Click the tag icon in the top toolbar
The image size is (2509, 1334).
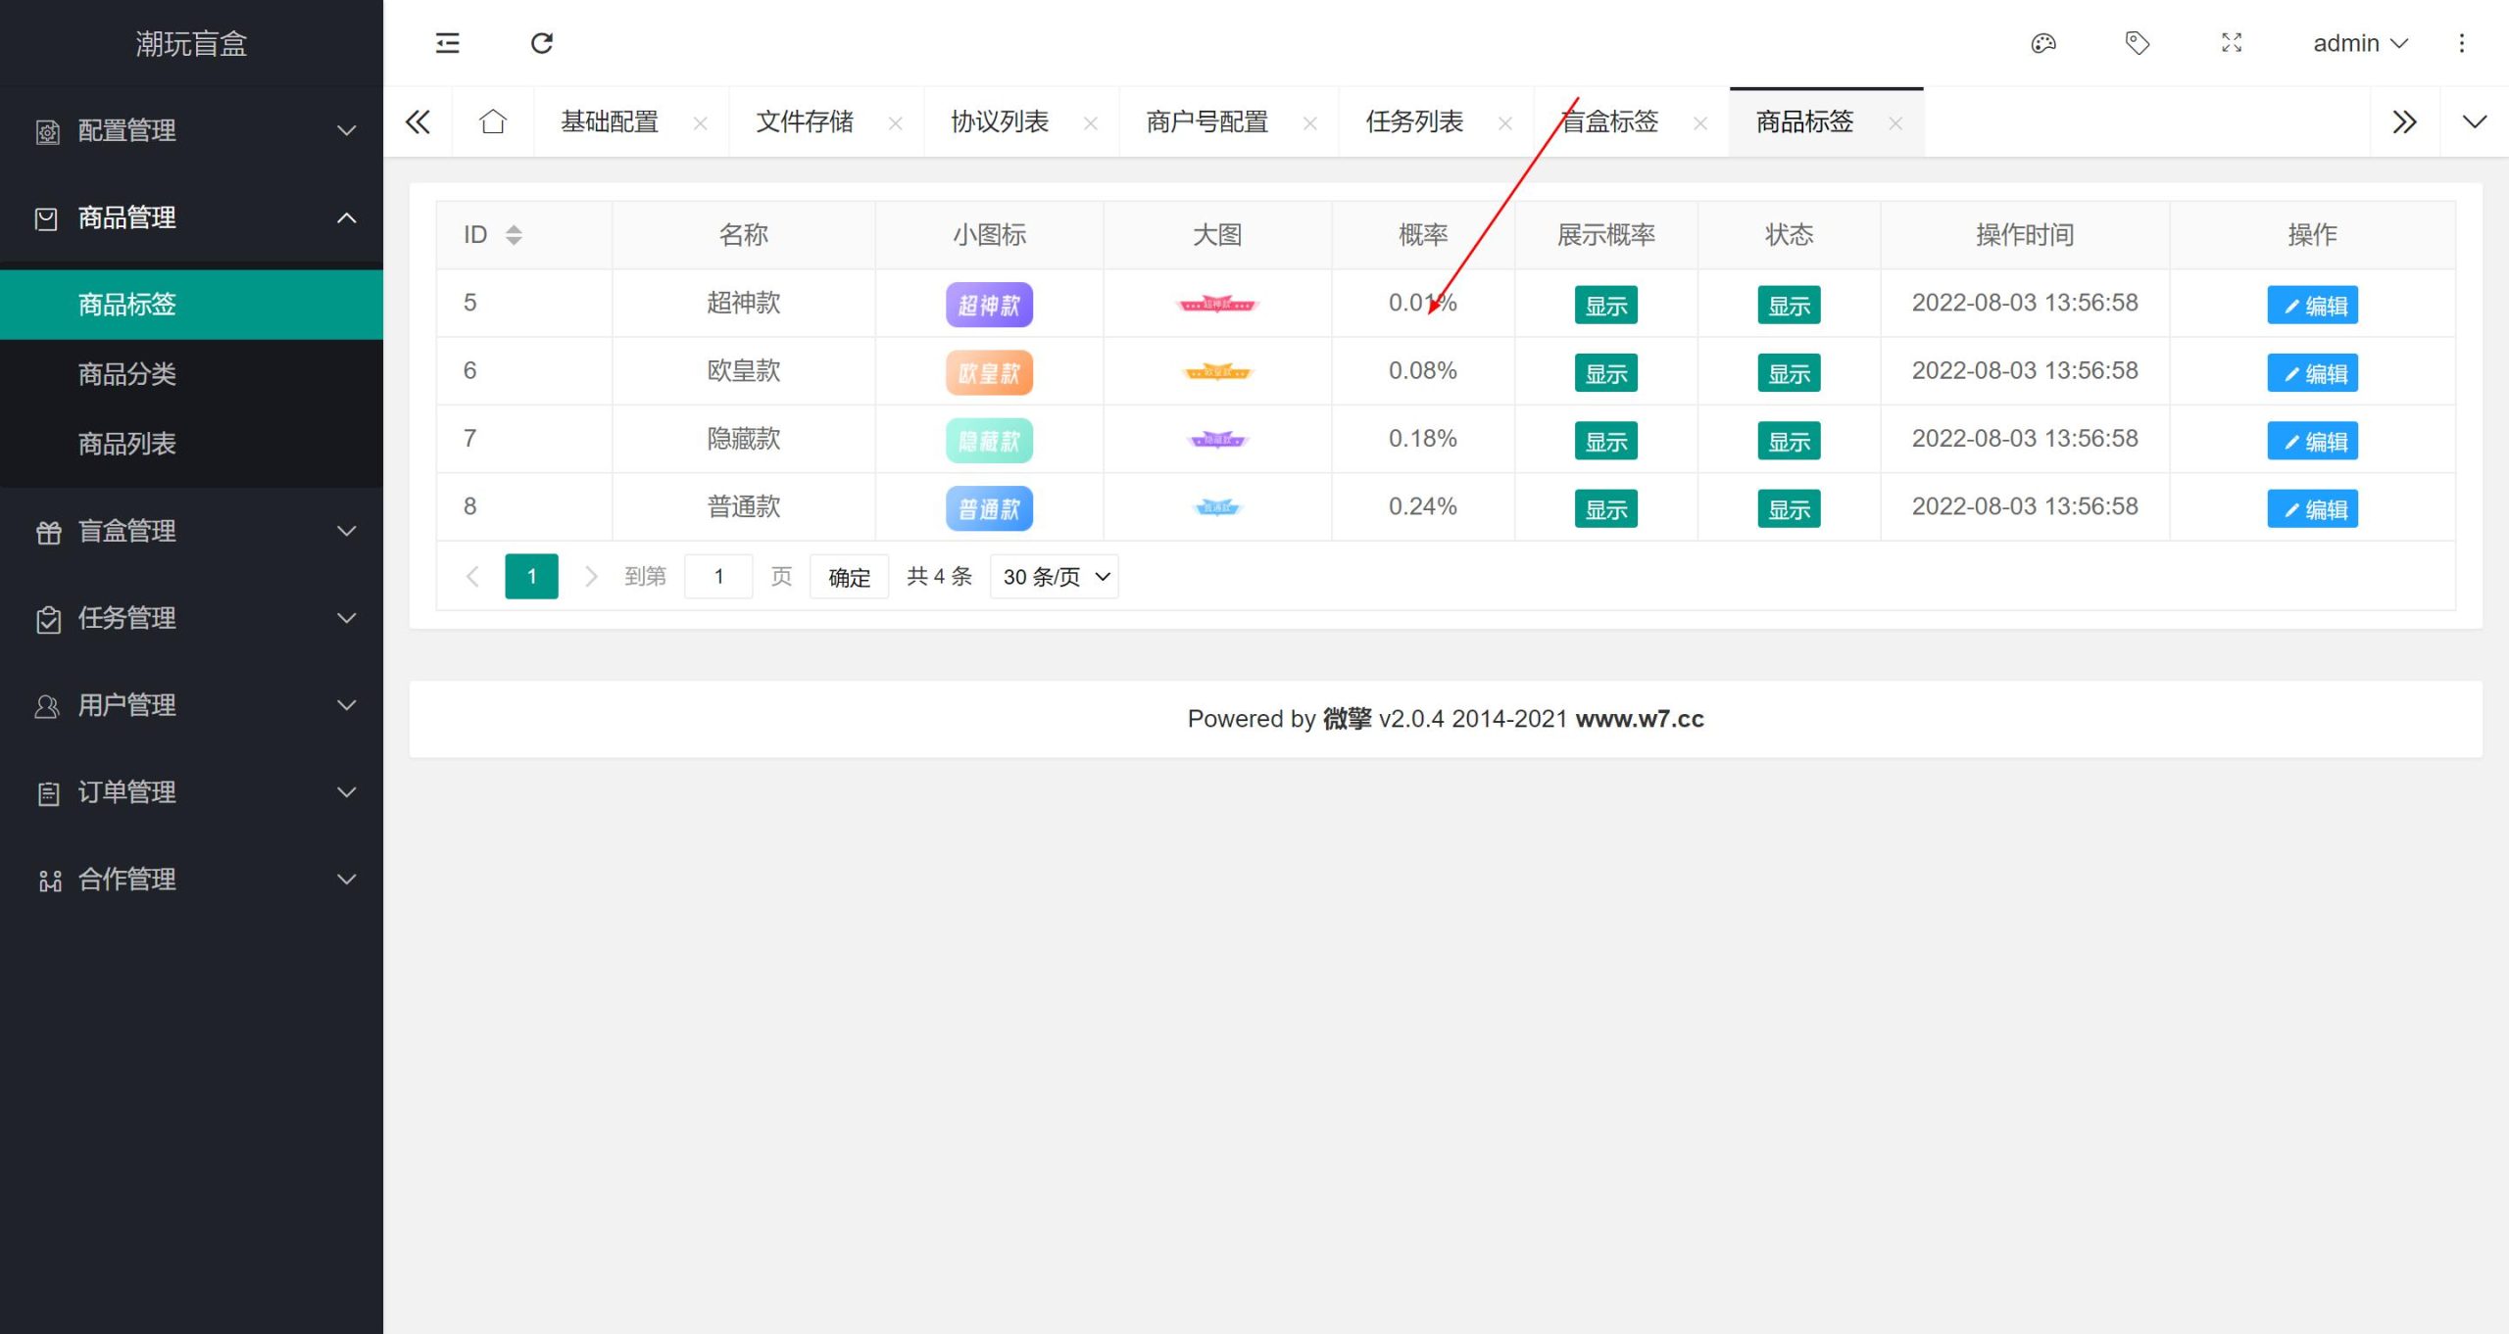tap(2137, 43)
